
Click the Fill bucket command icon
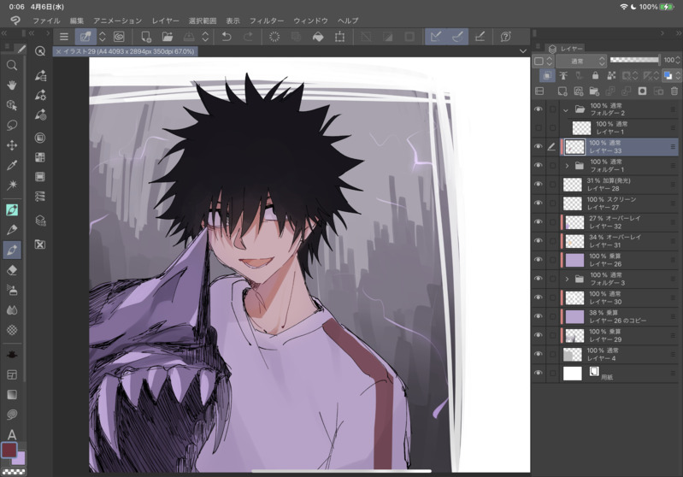318,37
